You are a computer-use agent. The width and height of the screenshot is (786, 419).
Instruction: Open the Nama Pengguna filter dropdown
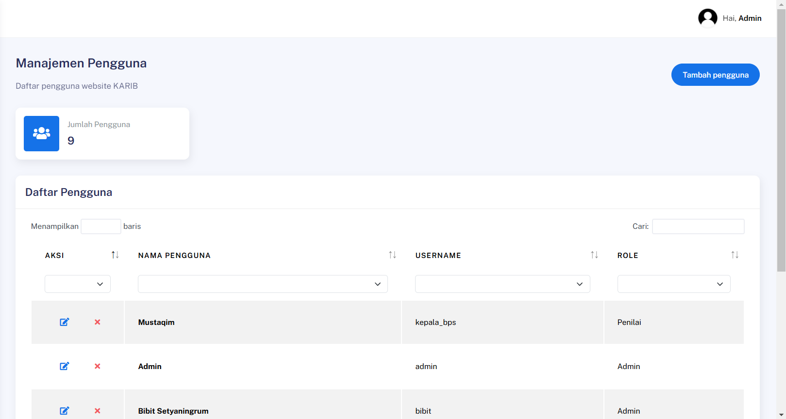(x=263, y=284)
